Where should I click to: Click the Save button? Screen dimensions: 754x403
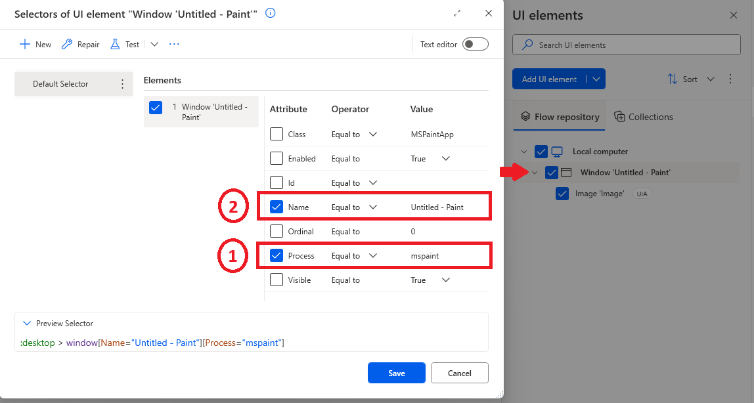[396, 372]
